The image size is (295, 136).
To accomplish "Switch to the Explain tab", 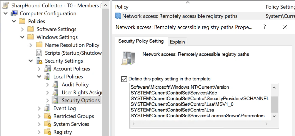I will click(x=177, y=42).
